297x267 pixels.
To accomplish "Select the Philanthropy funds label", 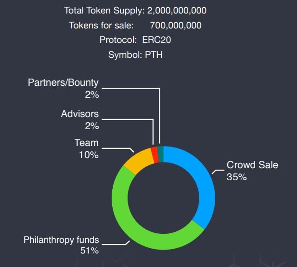I will [x=61, y=240].
